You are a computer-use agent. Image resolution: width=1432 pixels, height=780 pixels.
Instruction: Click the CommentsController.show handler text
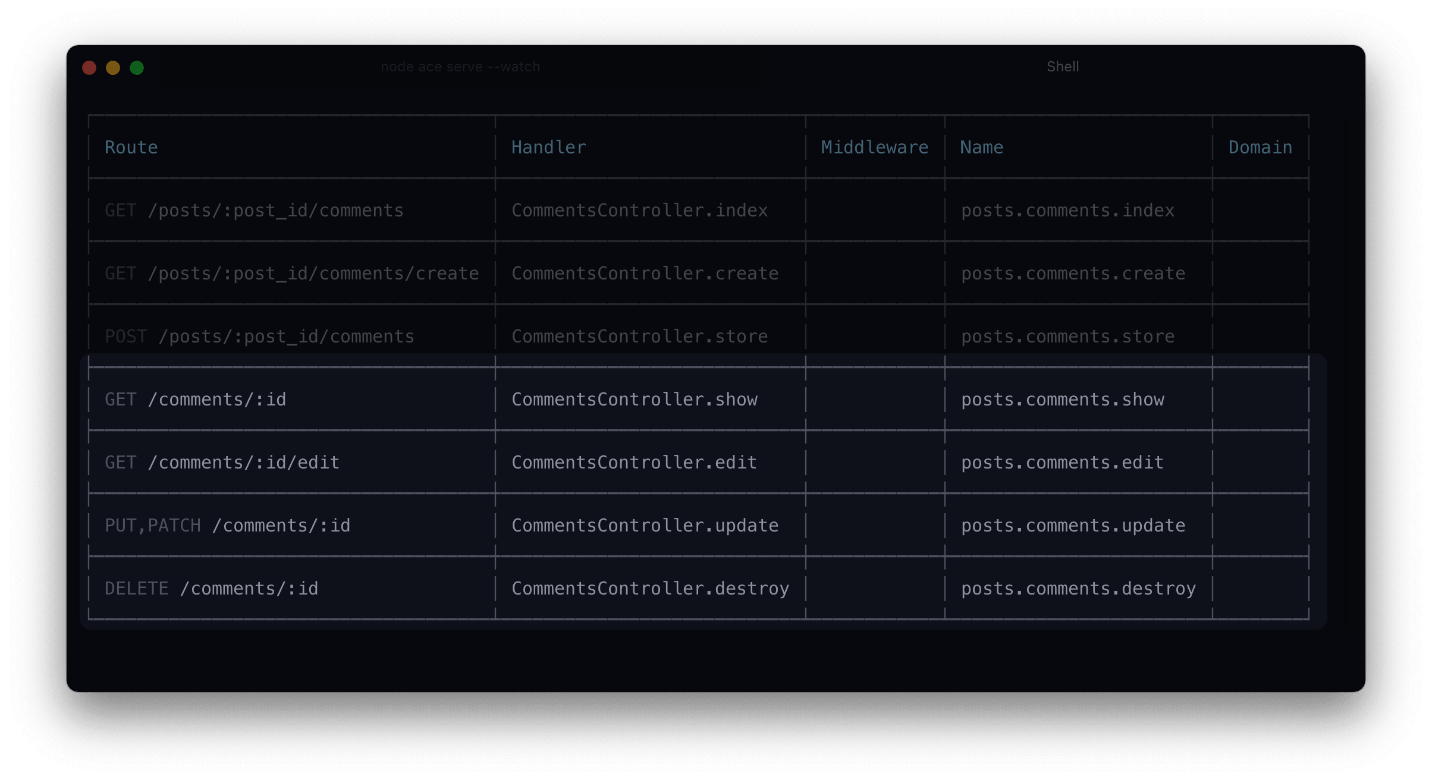click(x=634, y=400)
